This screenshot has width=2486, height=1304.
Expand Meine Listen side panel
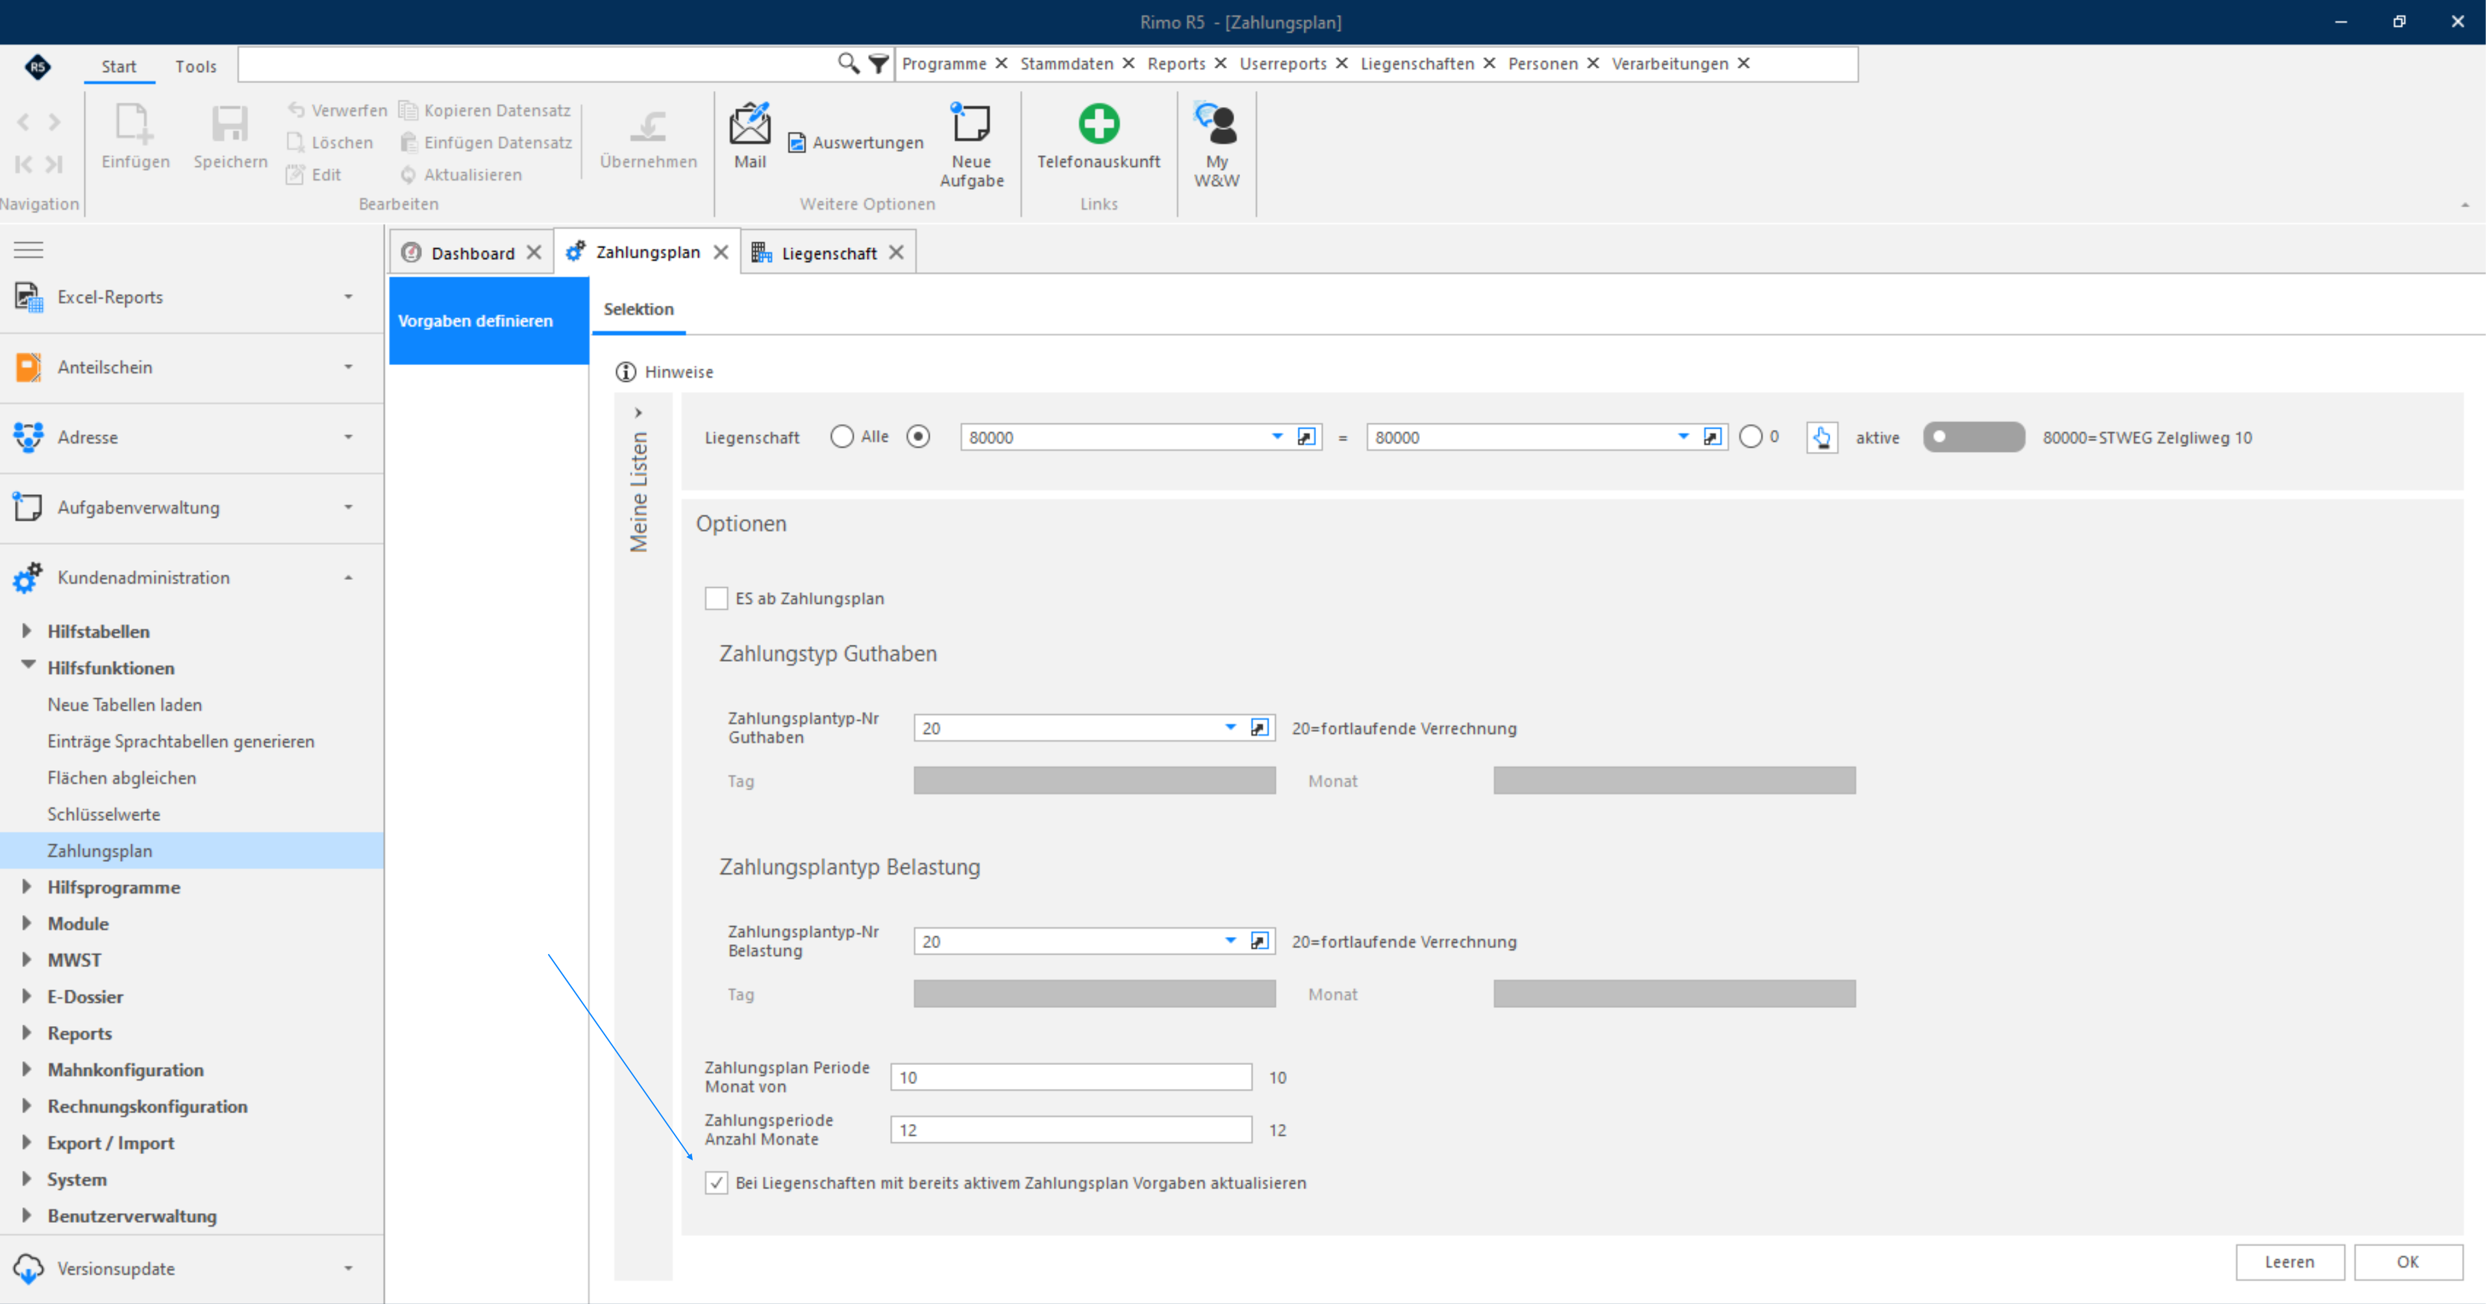tap(638, 413)
